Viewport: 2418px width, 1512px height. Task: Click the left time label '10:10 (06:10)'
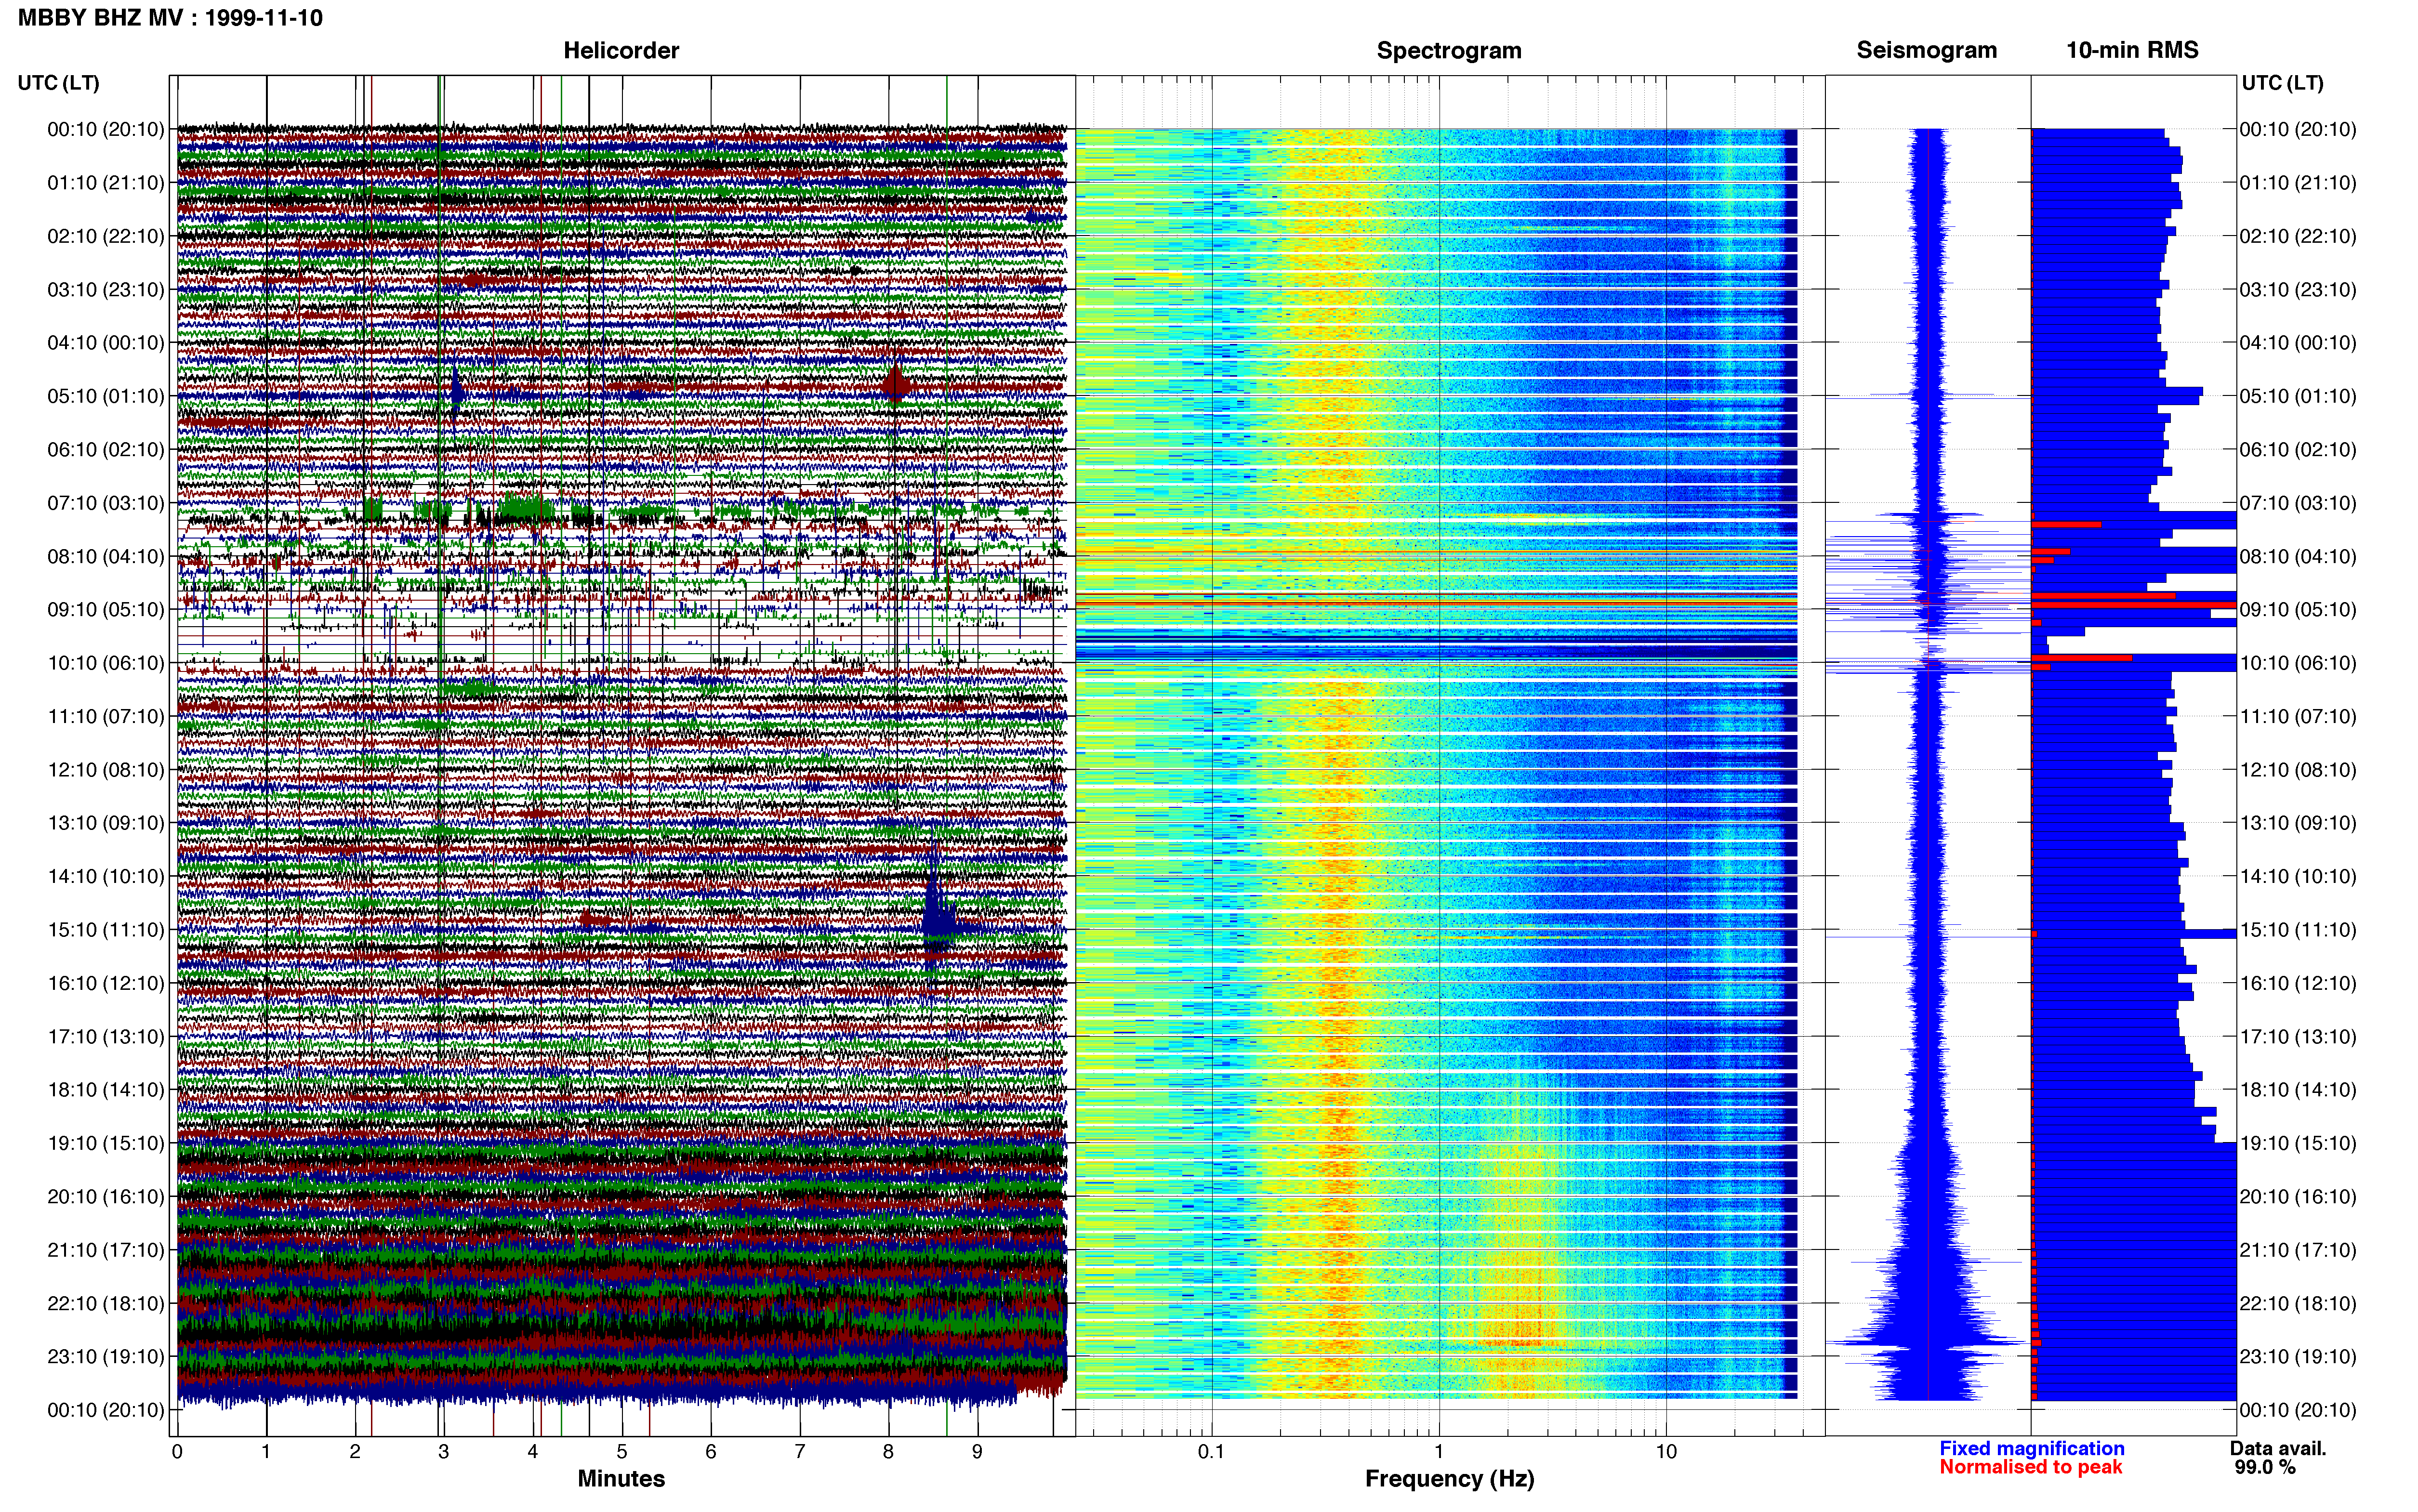(105, 663)
